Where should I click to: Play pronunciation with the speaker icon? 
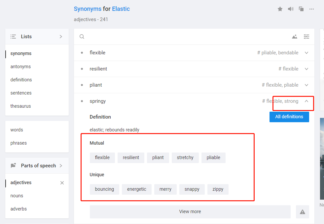[291, 9]
